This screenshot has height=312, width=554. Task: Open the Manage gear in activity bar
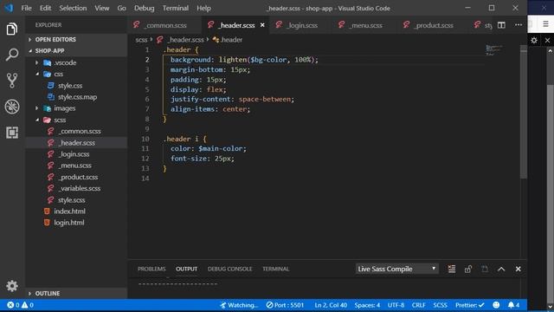(12, 286)
